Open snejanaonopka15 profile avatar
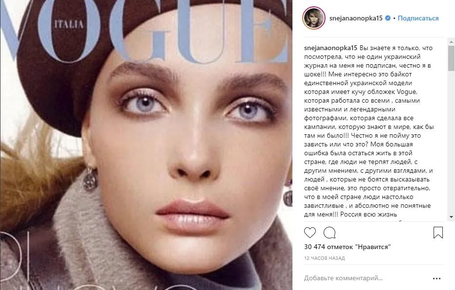 tap(314, 18)
